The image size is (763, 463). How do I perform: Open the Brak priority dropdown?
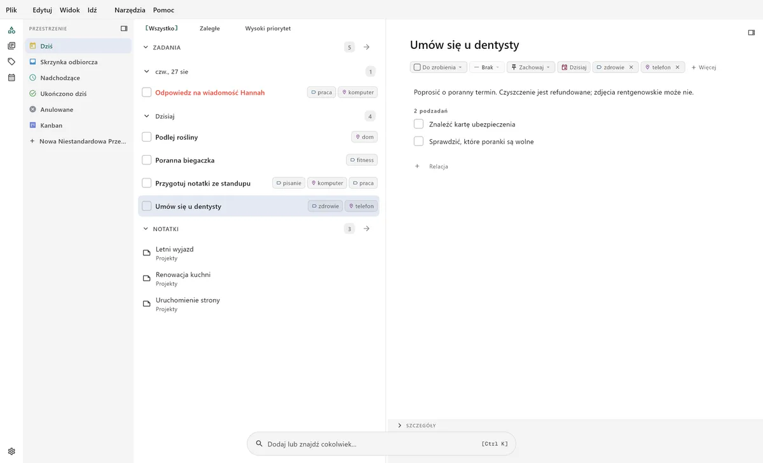[x=487, y=67]
